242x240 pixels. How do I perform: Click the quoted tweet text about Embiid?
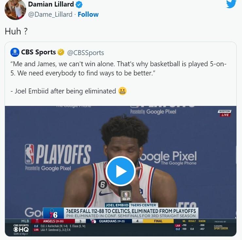pyautogui.click(x=118, y=77)
